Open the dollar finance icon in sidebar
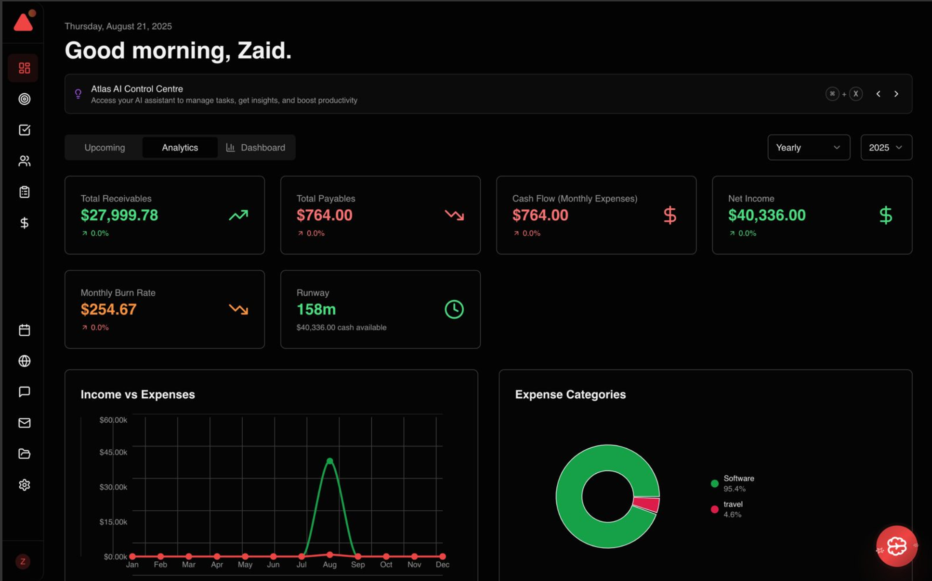932x581 pixels. click(24, 223)
